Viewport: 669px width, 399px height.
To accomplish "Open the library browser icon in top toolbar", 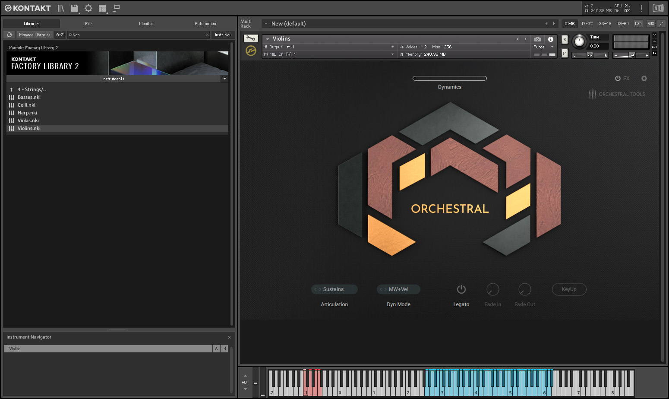I will pyautogui.click(x=60, y=8).
